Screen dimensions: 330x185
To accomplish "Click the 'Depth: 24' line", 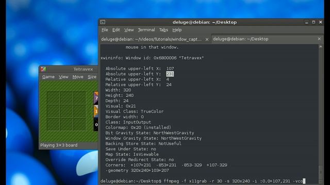I will [x=117, y=101].
